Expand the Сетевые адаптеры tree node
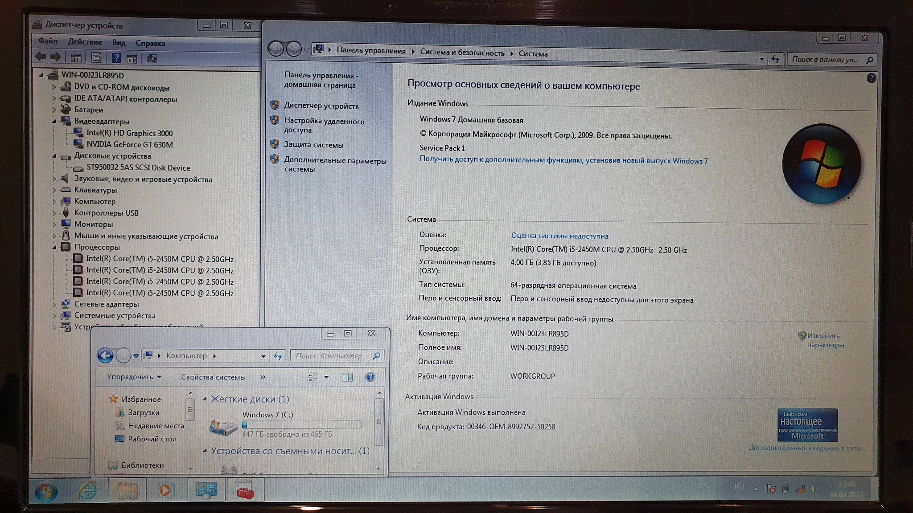The width and height of the screenshot is (913, 513). 54,305
